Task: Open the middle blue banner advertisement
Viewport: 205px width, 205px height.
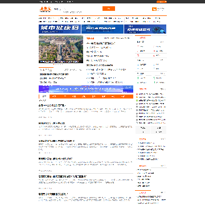Action: (x=102, y=29)
